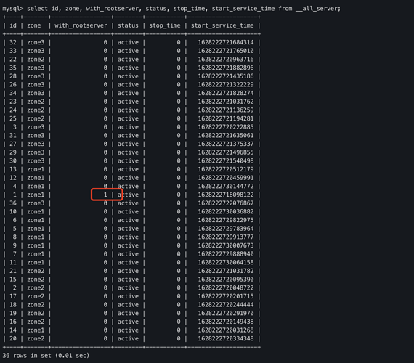This screenshot has width=414, height=363.
Task: Click timestamp 1628222730144772 for id 4
Action: coord(226,187)
